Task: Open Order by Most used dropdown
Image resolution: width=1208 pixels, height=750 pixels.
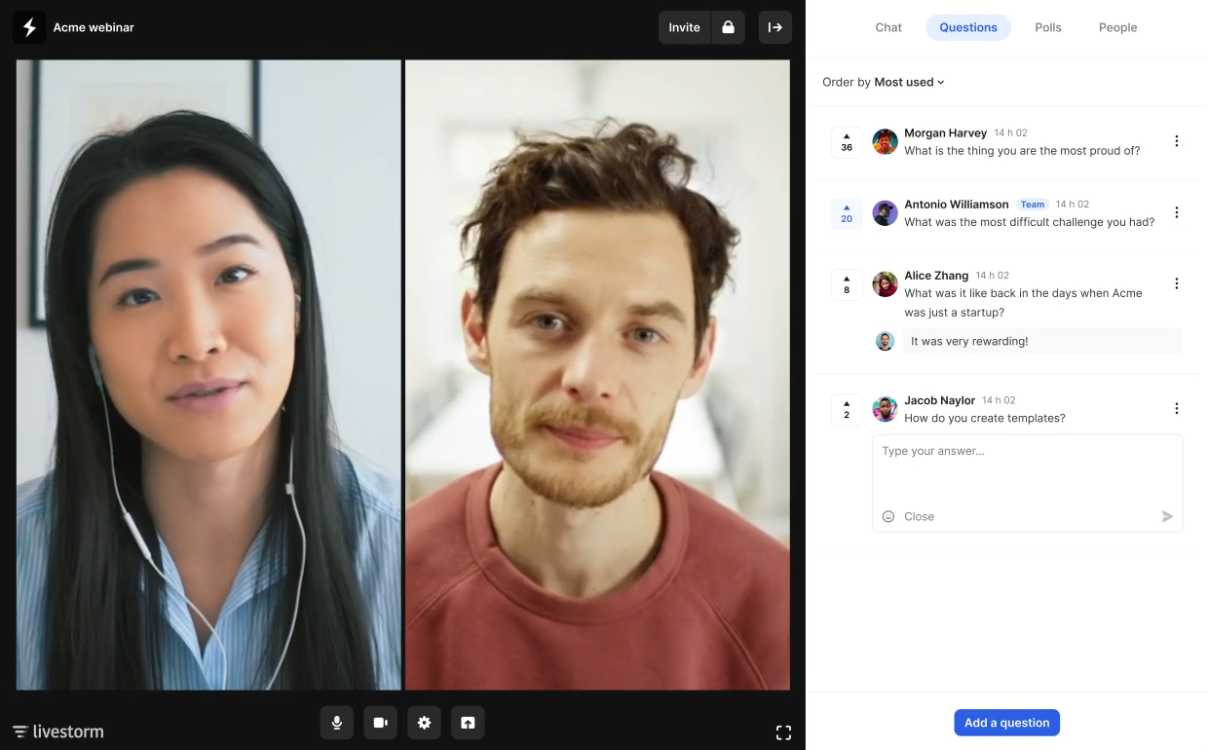Action: click(884, 82)
